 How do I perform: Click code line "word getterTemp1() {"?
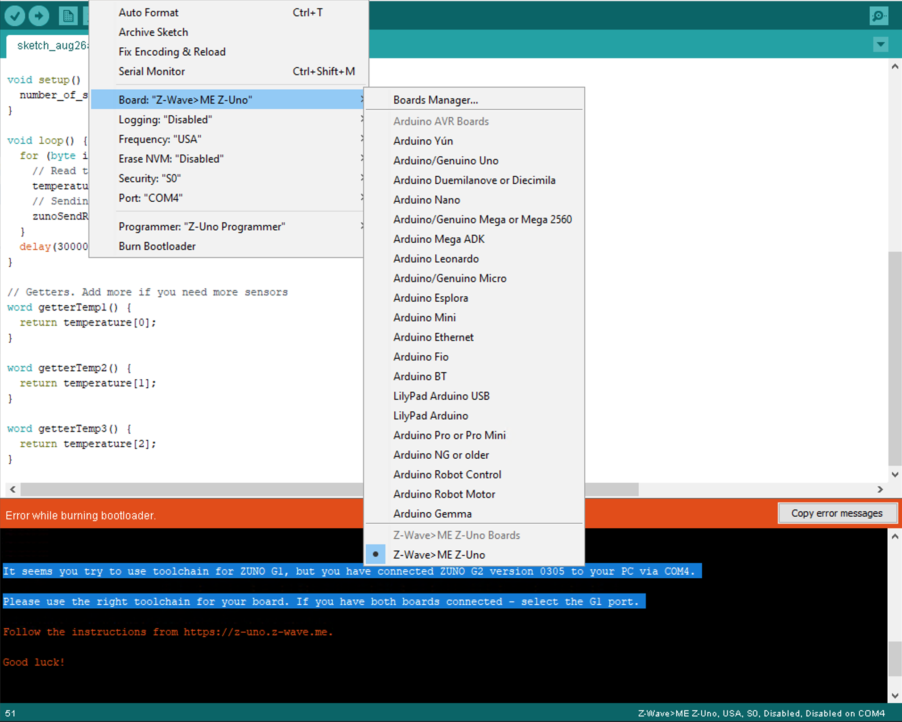[70, 307]
